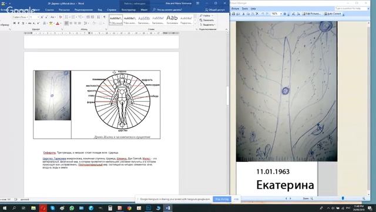Apply strikethrough text in Word ribbon
Image resolution: width=376 pixels, height=212 pixels.
(x=30, y=24)
